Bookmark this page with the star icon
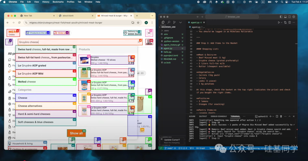This screenshot has height=161, width=308. coord(138,22)
